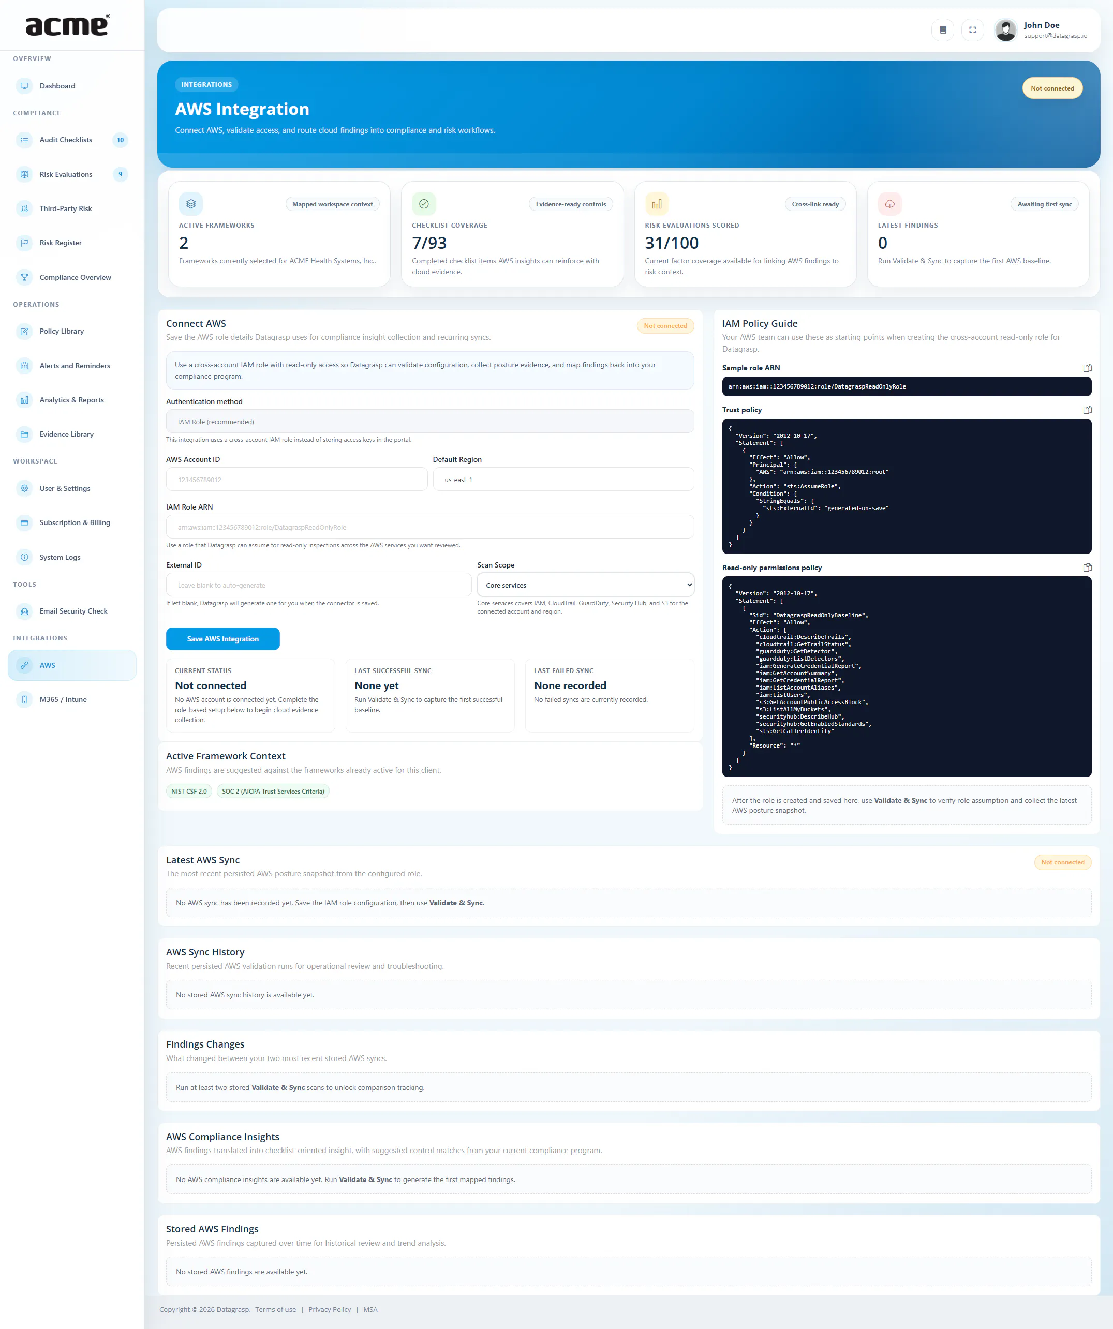Click the SOC 2 (AICPA Trust Services Criteria) tag

point(273,791)
